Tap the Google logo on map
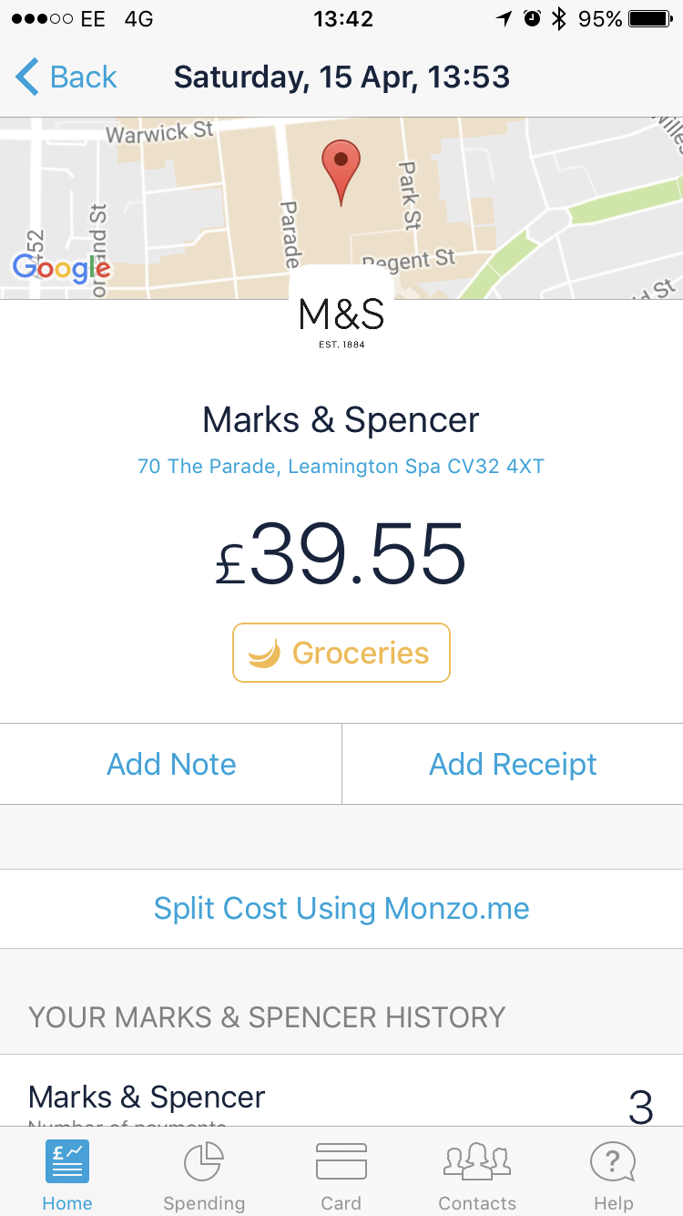 61,268
